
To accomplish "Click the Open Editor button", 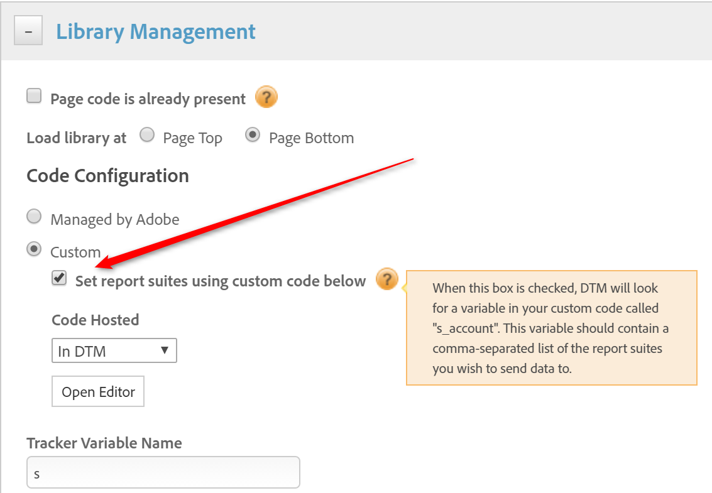I will 98,392.
